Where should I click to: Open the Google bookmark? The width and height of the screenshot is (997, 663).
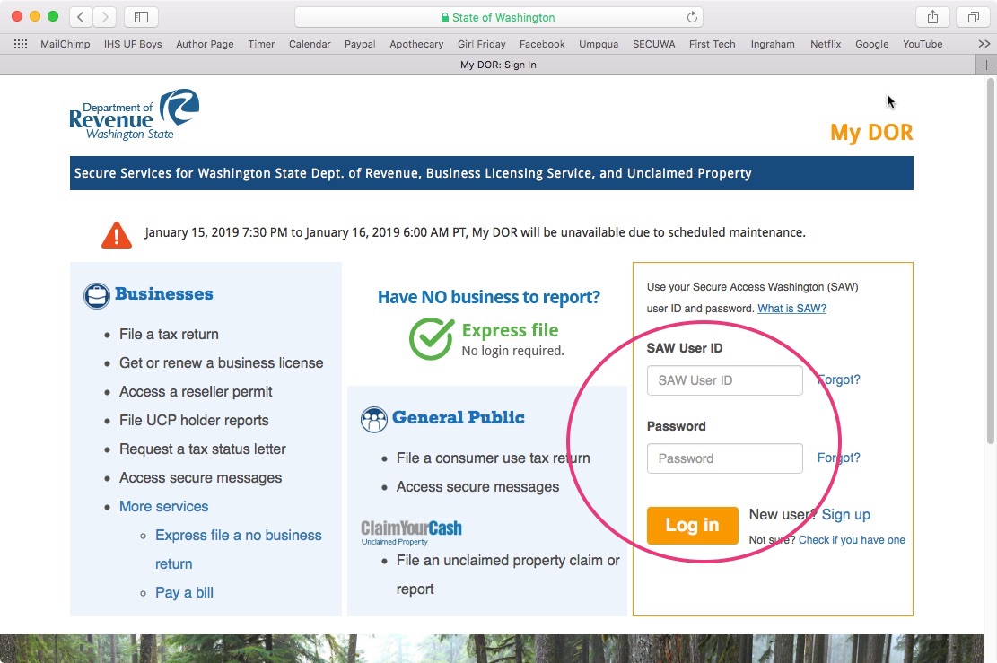coord(871,44)
